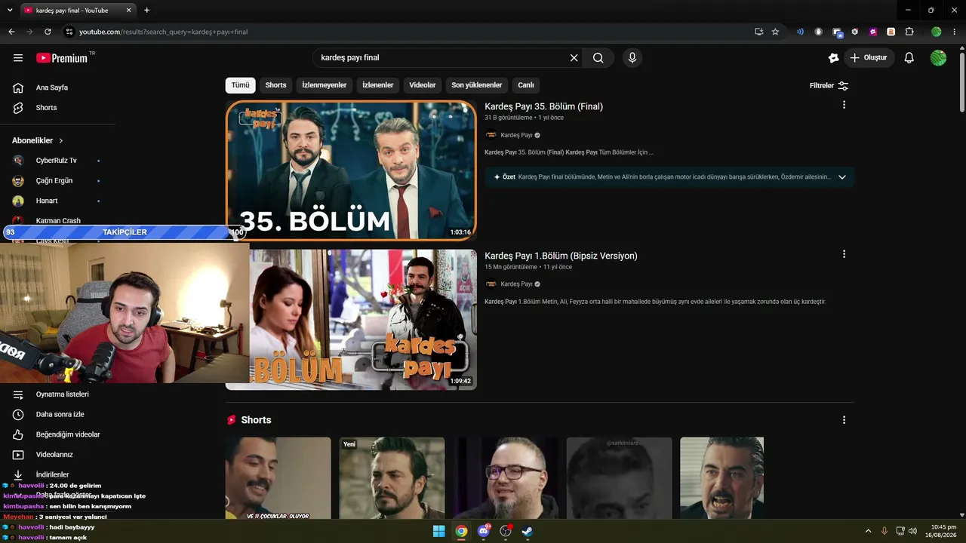The width and height of the screenshot is (966, 543).
Task: Focus the YouTube search box
Action: pyautogui.click(x=441, y=58)
